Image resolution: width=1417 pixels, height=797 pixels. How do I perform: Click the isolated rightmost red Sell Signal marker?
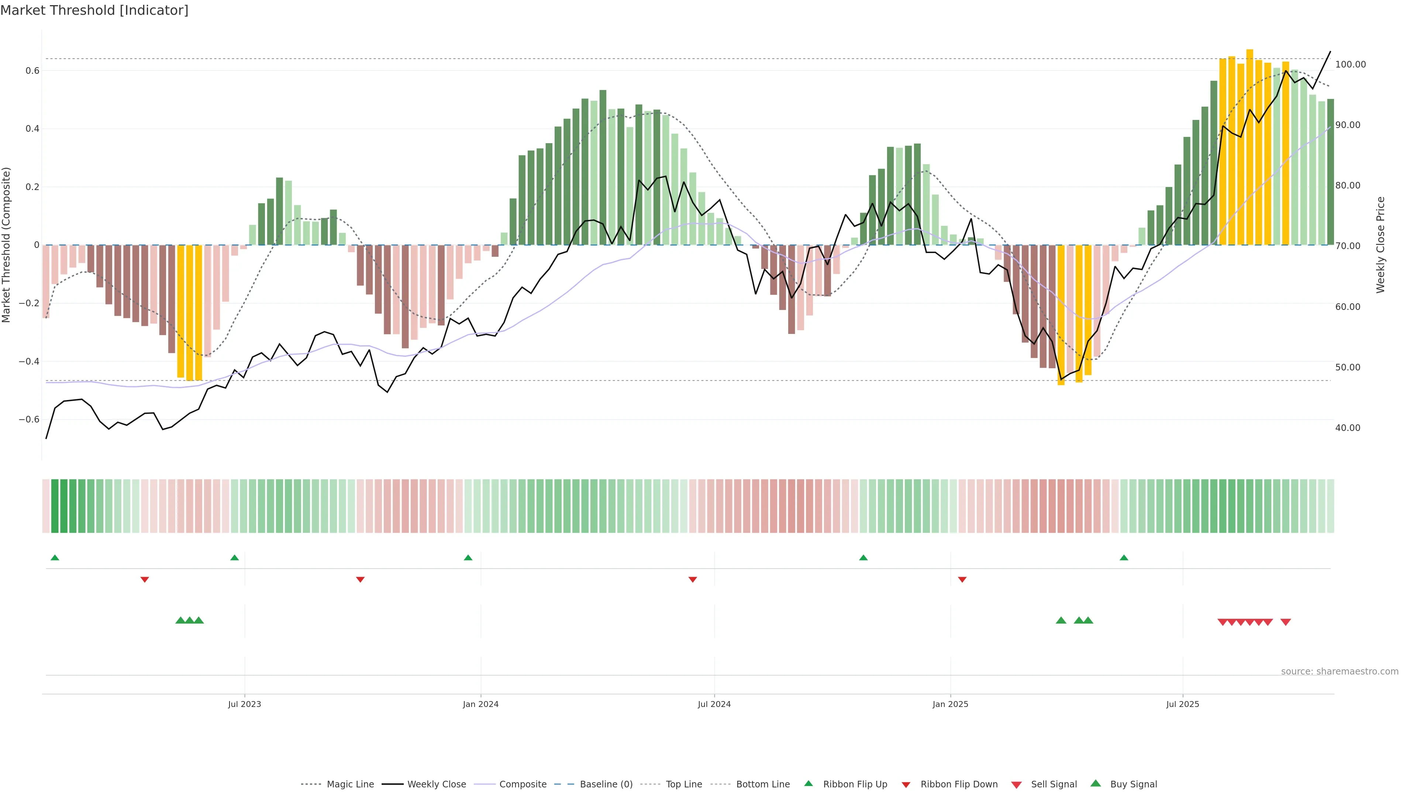pos(1286,622)
